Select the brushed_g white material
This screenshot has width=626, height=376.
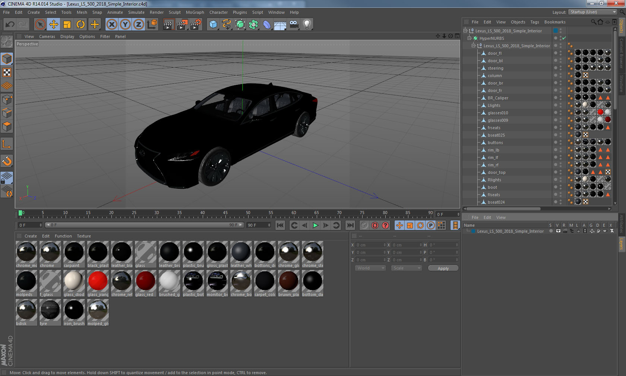(169, 283)
